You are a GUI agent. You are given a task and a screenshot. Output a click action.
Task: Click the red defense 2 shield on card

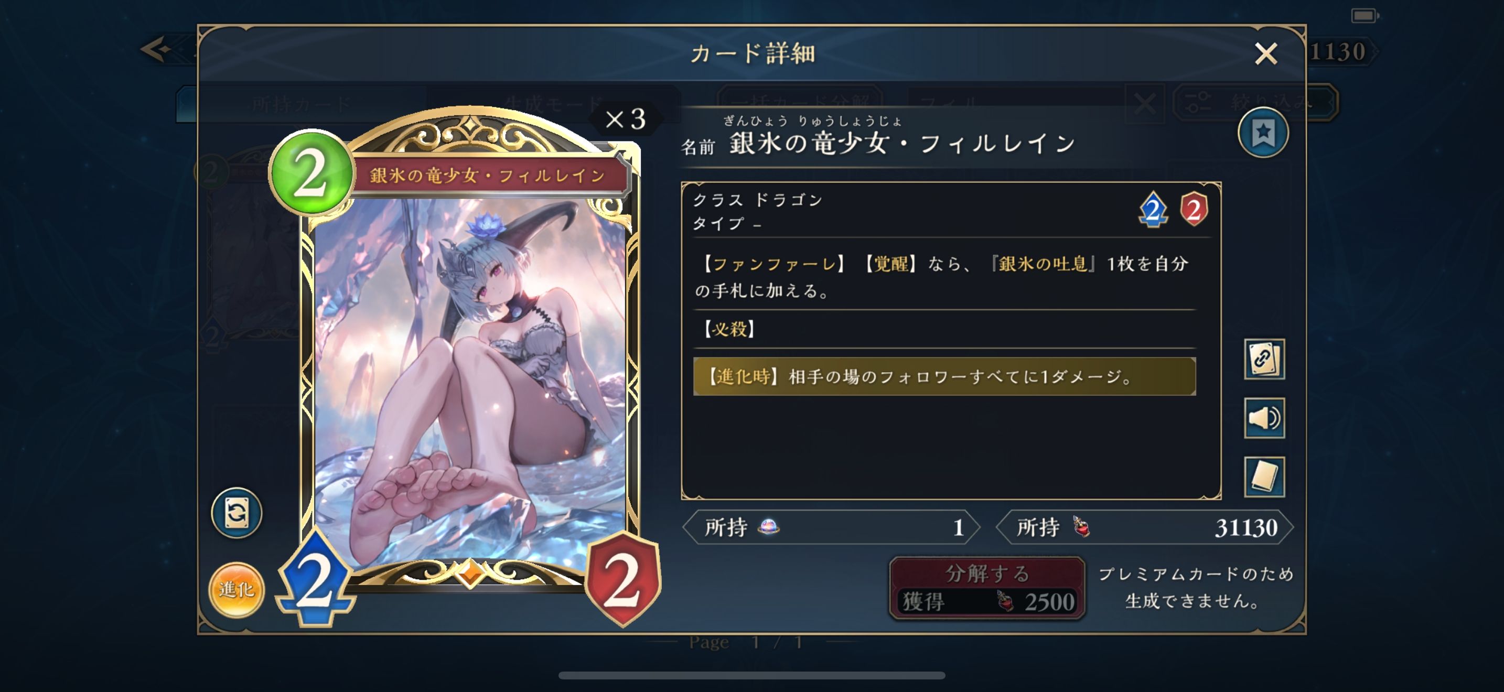(x=622, y=579)
